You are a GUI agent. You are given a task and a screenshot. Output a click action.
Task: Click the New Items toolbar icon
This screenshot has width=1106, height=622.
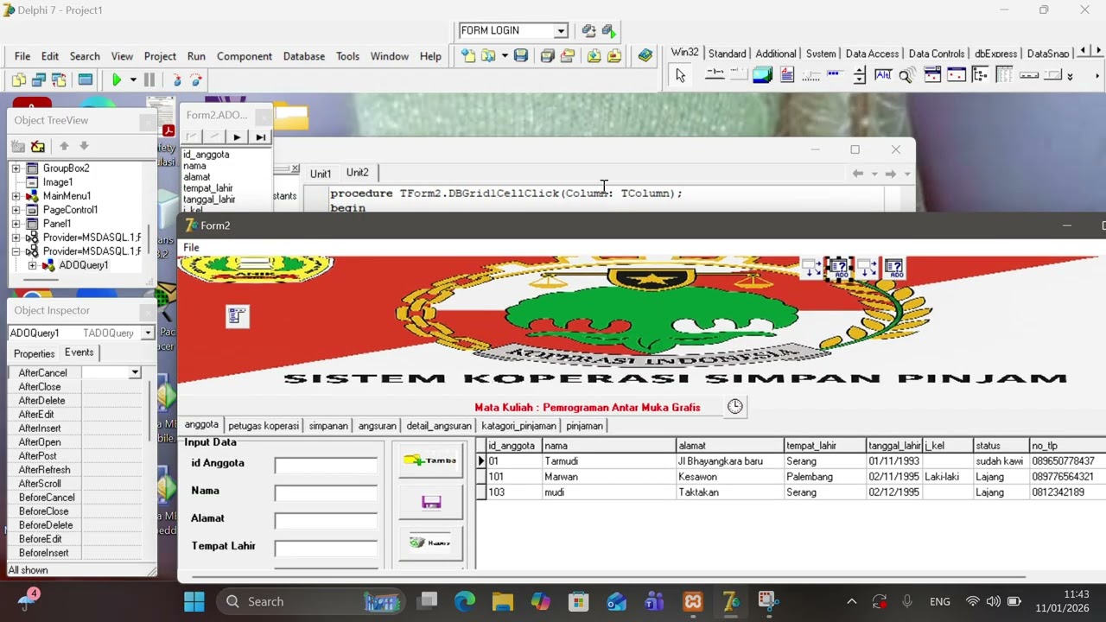click(467, 56)
